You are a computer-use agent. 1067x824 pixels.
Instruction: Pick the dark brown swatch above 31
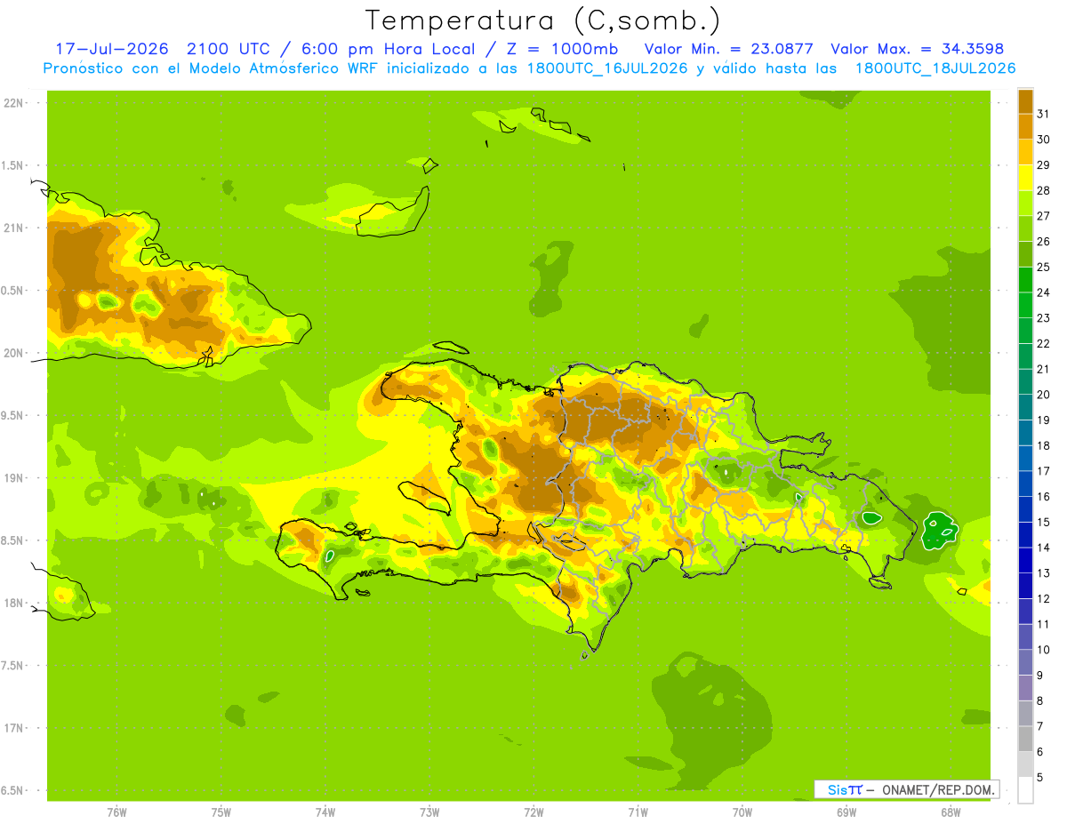tap(1025, 101)
